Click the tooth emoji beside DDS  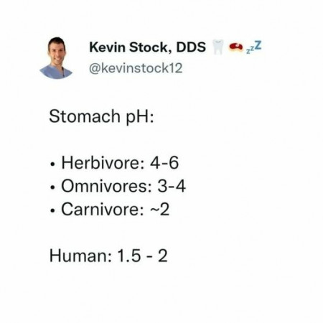[218, 47]
